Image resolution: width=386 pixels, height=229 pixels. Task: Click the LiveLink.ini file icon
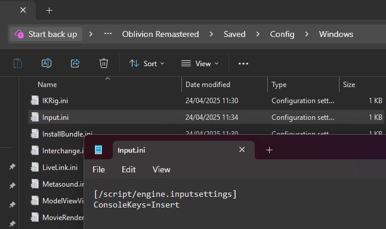[x=35, y=168]
